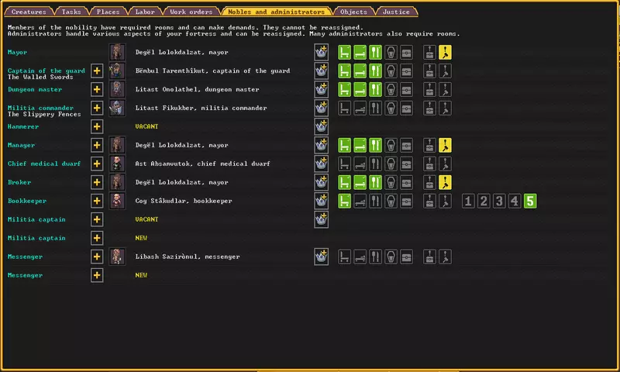This screenshot has height=372, width=620.
Task: Set bookkeeper precision level to 4
Action: point(515,201)
